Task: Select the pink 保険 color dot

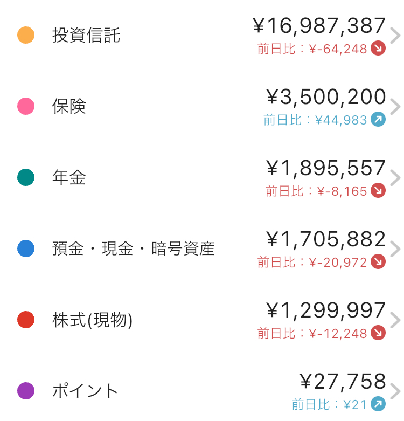Action: [x=26, y=106]
